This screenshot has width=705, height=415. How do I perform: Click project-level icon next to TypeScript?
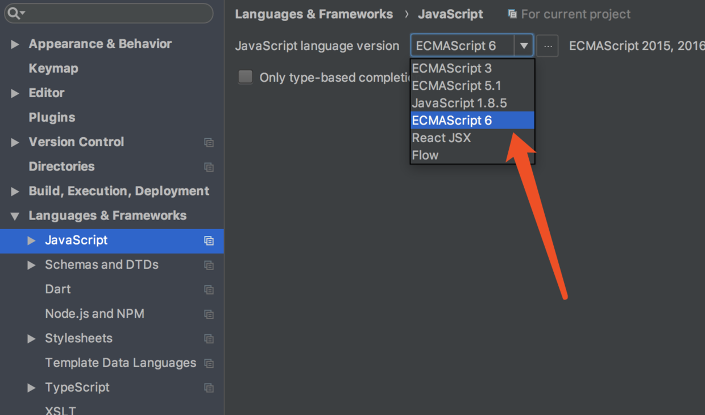tap(209, 388)
